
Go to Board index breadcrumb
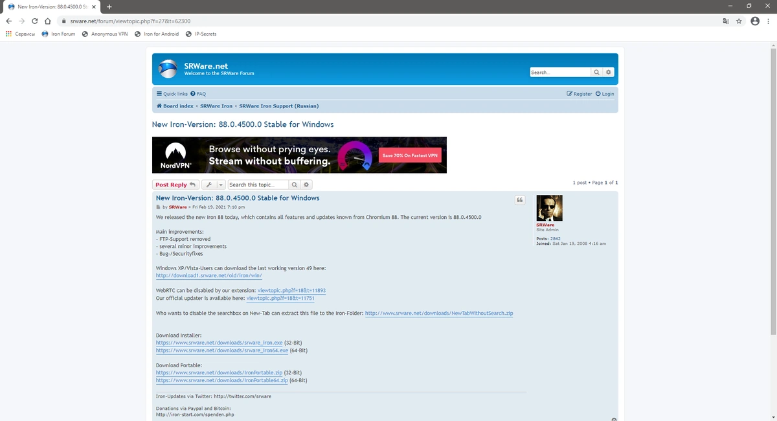pos(175,106)
